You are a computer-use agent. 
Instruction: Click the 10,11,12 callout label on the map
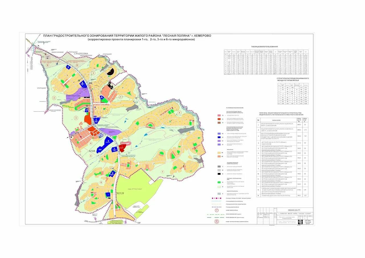[120, 193]
